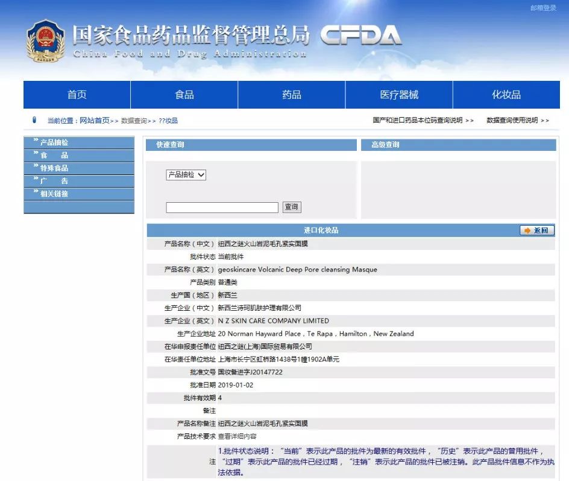Open the 药品 navigation tab
Screen dimensions: 569x481
[x=292, y=95]
